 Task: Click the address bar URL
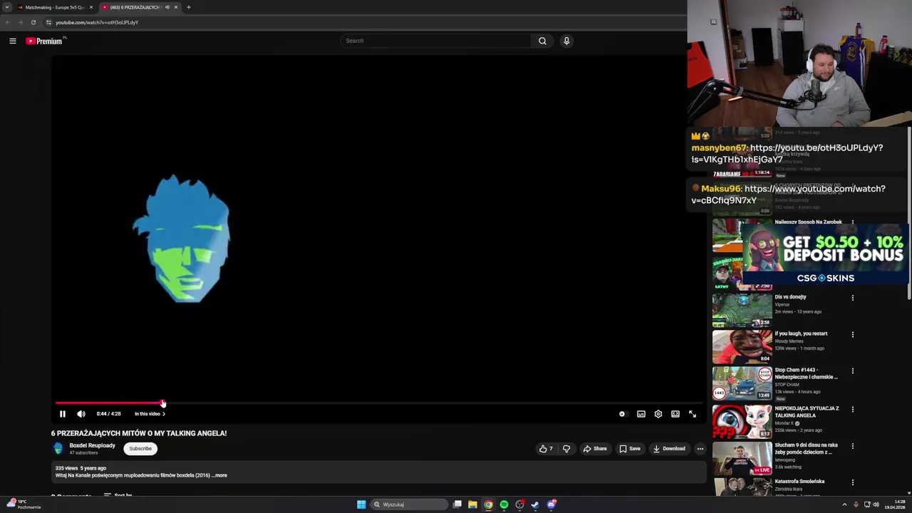click(97, 22)
